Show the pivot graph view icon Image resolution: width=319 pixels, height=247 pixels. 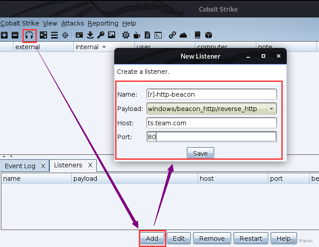(x=43, y=35)
